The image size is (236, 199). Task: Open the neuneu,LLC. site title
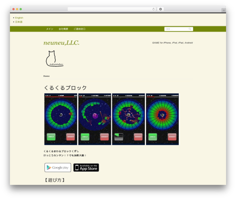61,43
